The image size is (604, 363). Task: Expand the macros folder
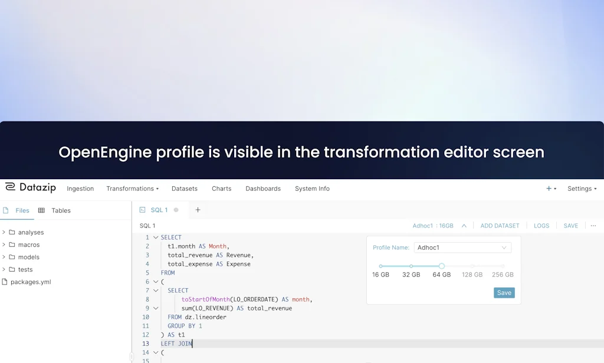(x=4, y=245)
